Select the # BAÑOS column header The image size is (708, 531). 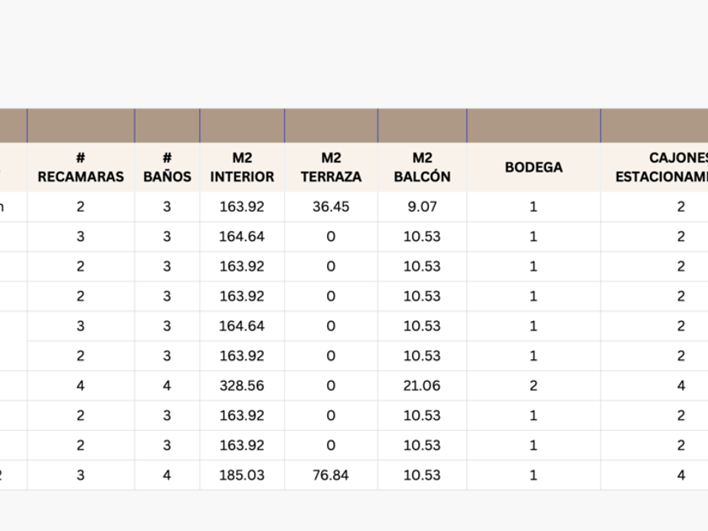[x=167, y=167]
